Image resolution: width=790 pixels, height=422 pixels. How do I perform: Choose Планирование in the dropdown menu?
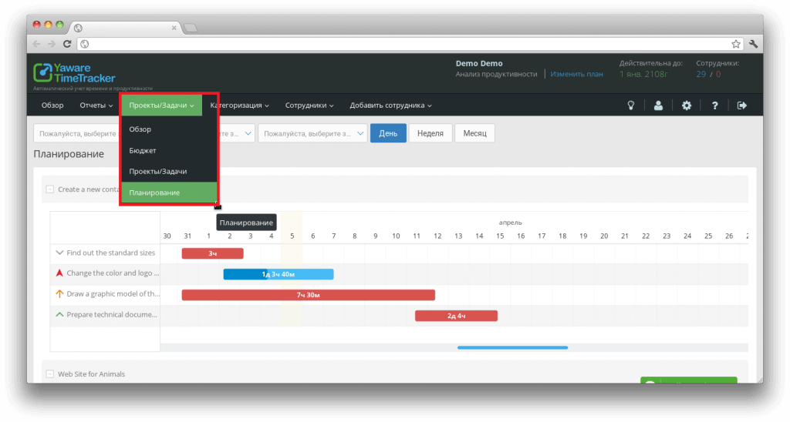[154, 193]
